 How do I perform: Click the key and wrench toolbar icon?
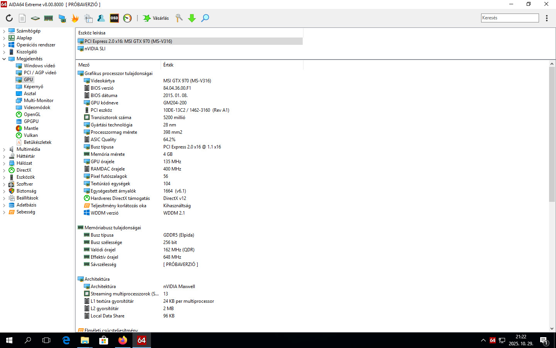click(179, 18)
